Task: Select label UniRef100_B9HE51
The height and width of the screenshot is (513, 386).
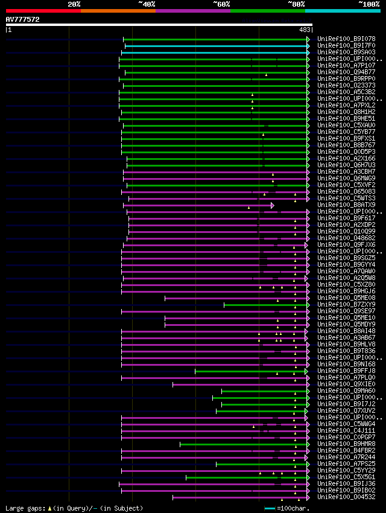Action: coord(346,118)
